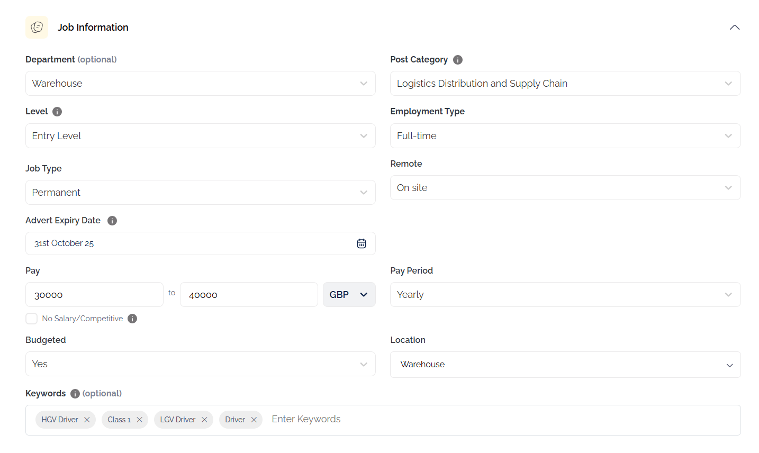This screenshot has height=453, width=759.
Task: Remove the LGV Driver keyword tag
Action: 204,420
